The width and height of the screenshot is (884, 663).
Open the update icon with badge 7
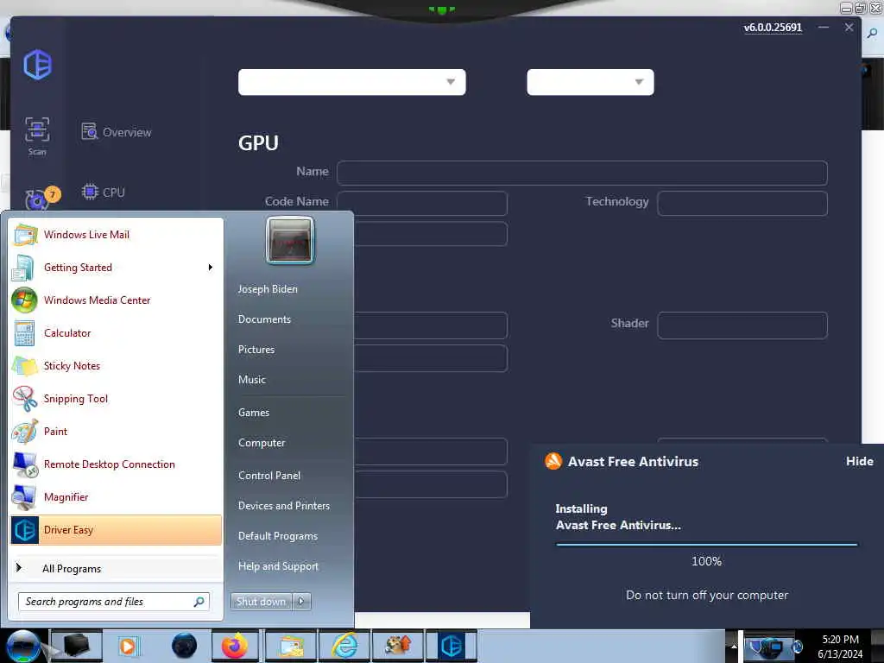pyautogui.click(x=41, y=198)
